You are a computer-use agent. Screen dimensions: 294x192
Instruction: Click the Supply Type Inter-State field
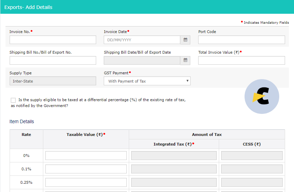tap(53, 81)
